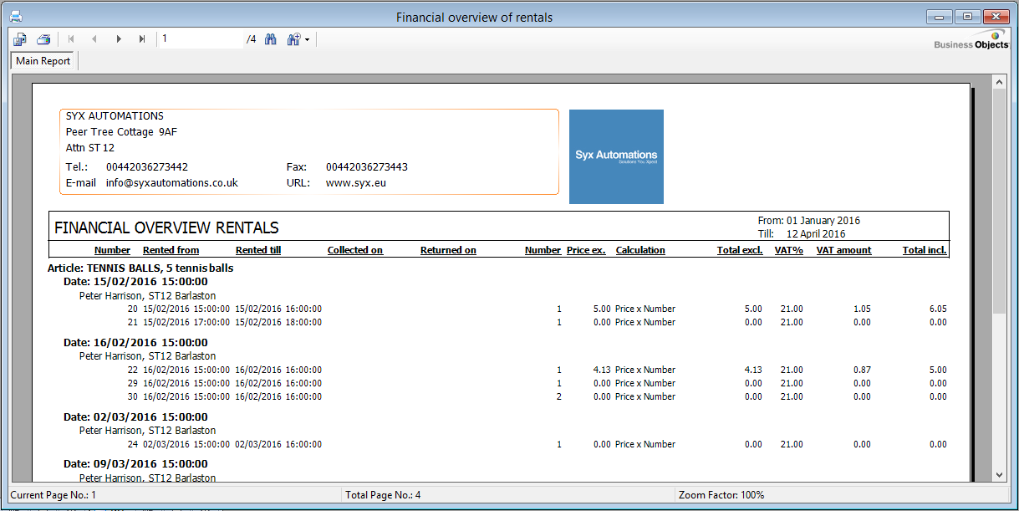Open the Find Text binoculars tool
Image resolution: width=1019 pixels, height=511 pixels.
pos(271,39)
